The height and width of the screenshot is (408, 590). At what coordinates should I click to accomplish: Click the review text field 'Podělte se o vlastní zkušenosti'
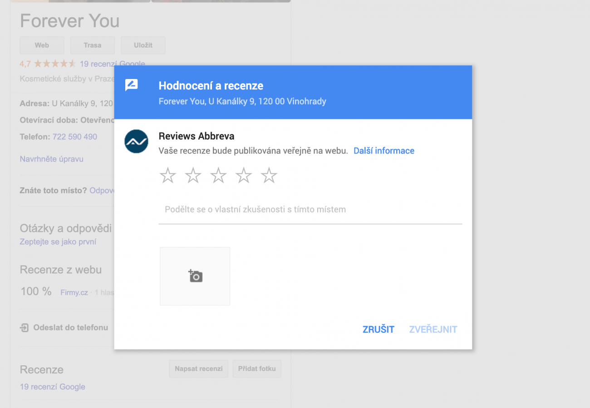pos(310,210)
